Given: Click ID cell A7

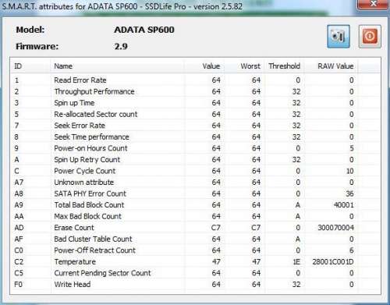Looking at the screenshot, I should (x=19, y=183).
